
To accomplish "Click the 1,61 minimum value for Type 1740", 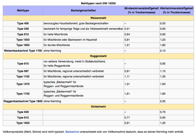I will pyautogui.click(x=127, y=94).
